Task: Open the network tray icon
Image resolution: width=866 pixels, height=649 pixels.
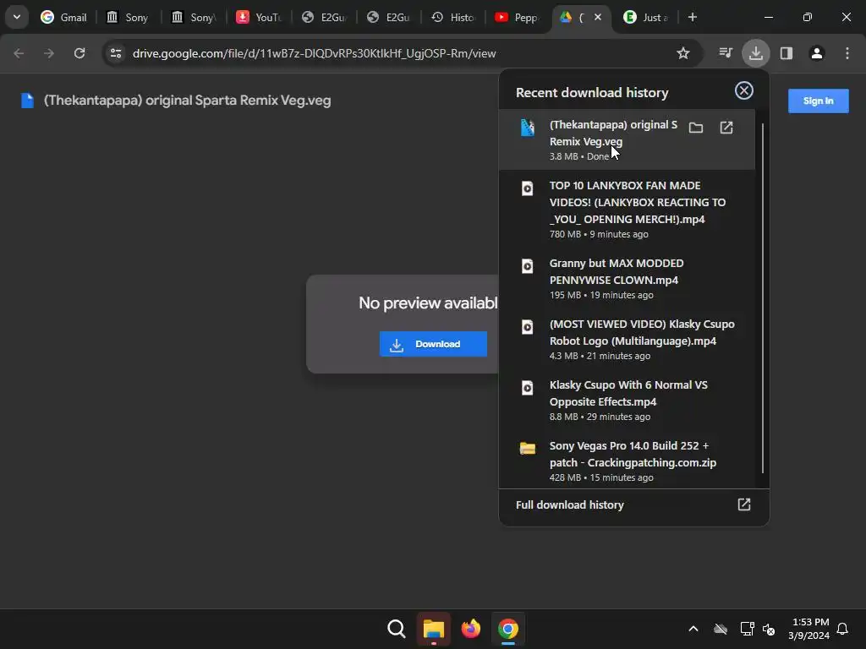Action: point(747,629)
